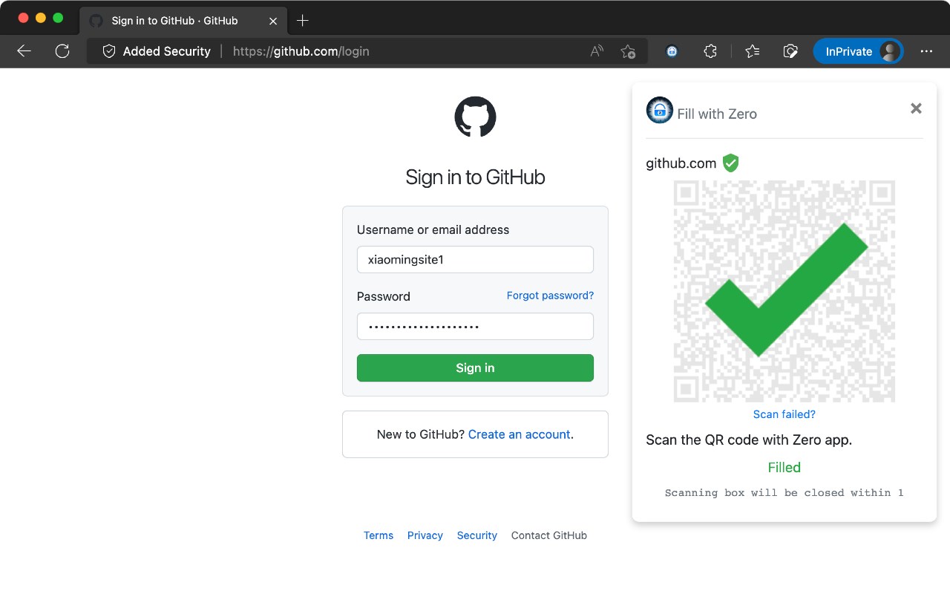Click the macOS yellow minimize window button
950x594 pixels.
[40, 18]
